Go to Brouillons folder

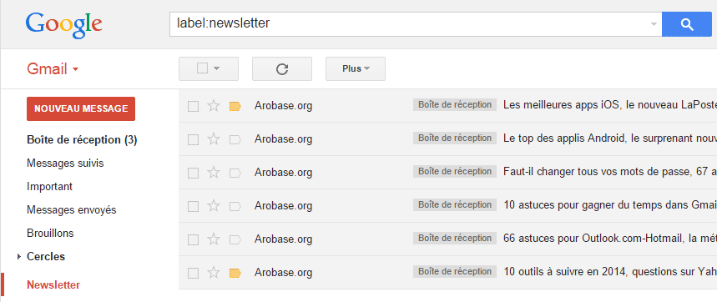pos(50,234)
